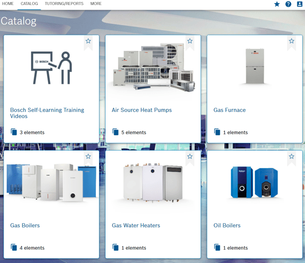
Task: Click elements icon on Gas Boilers card
Action: (14, 247)
